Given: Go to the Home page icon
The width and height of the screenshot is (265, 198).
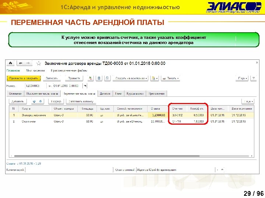Looking at the screenshot, I should point(10,63).
